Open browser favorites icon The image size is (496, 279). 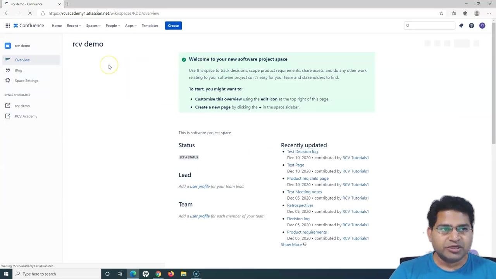tap(454, 13)
